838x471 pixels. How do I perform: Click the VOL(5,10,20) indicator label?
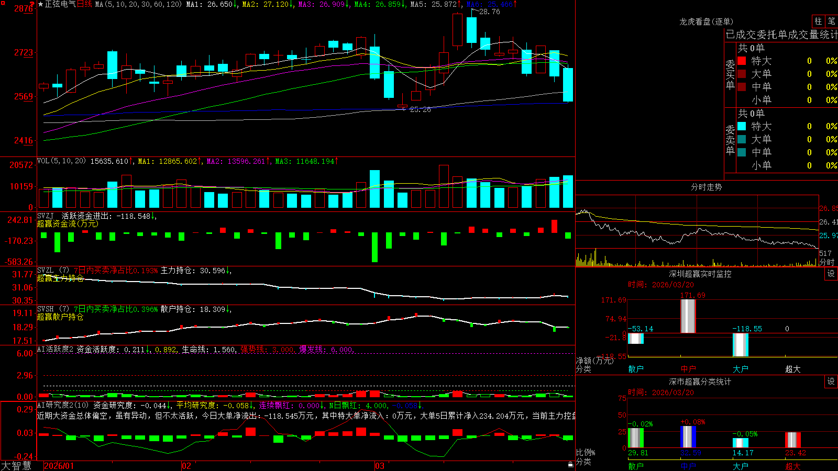pos(61,161)
